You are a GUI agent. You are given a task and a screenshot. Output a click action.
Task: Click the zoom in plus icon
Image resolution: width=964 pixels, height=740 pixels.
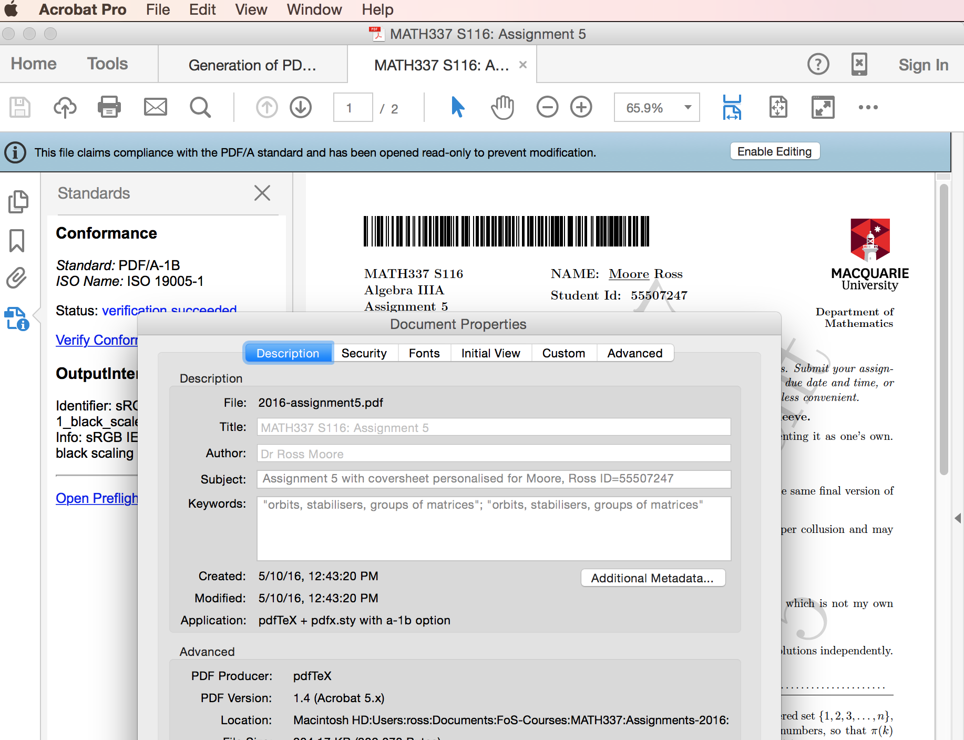click(x=581, y=107)
